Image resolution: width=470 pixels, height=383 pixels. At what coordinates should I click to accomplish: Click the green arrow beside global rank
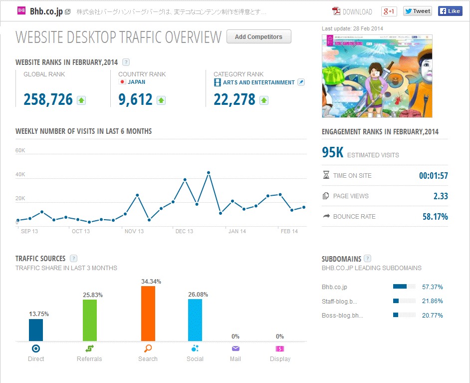81,100
